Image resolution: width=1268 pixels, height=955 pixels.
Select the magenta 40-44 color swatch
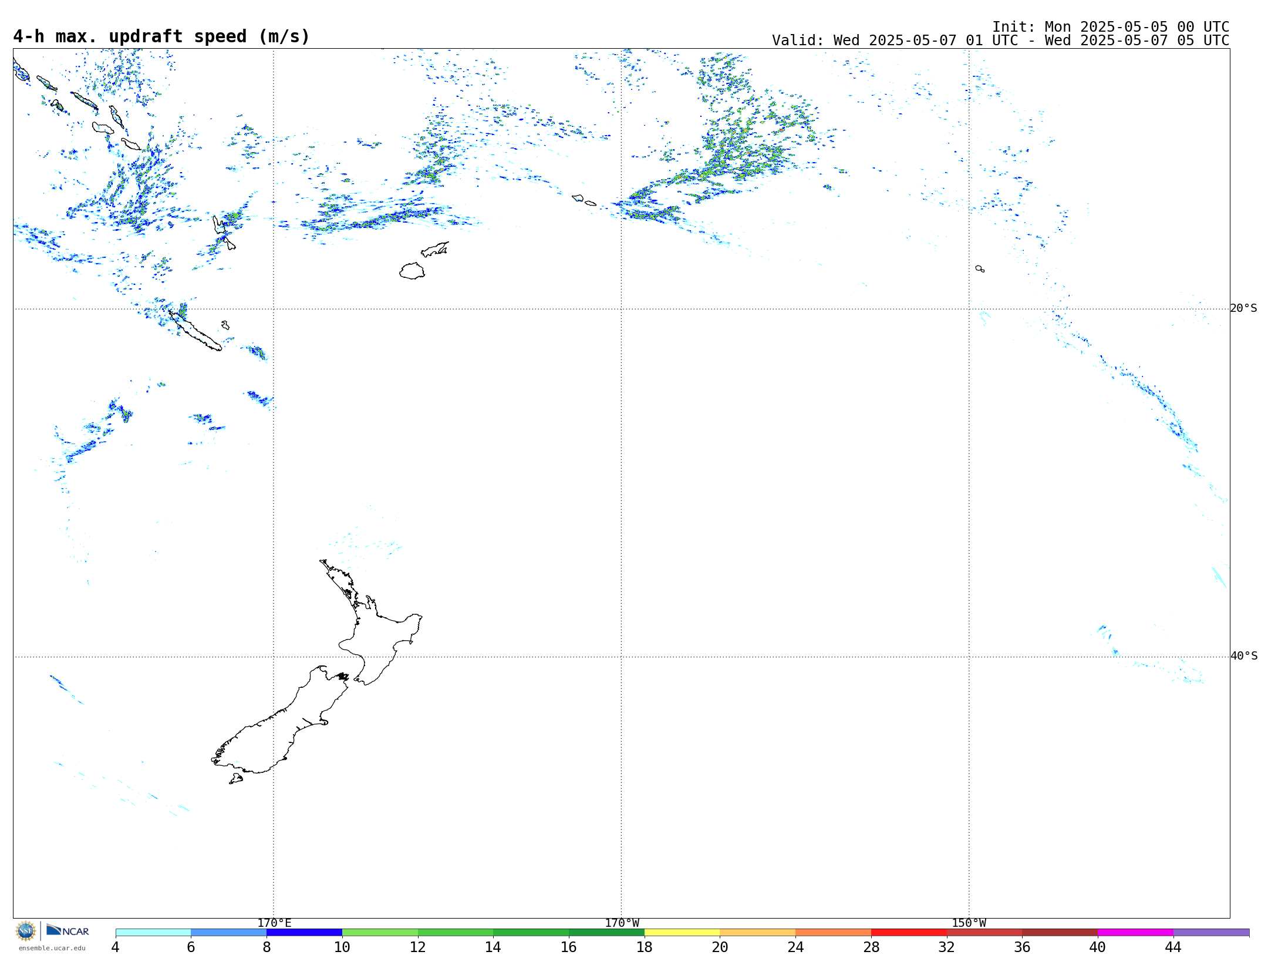click(x=1135, y=933)
